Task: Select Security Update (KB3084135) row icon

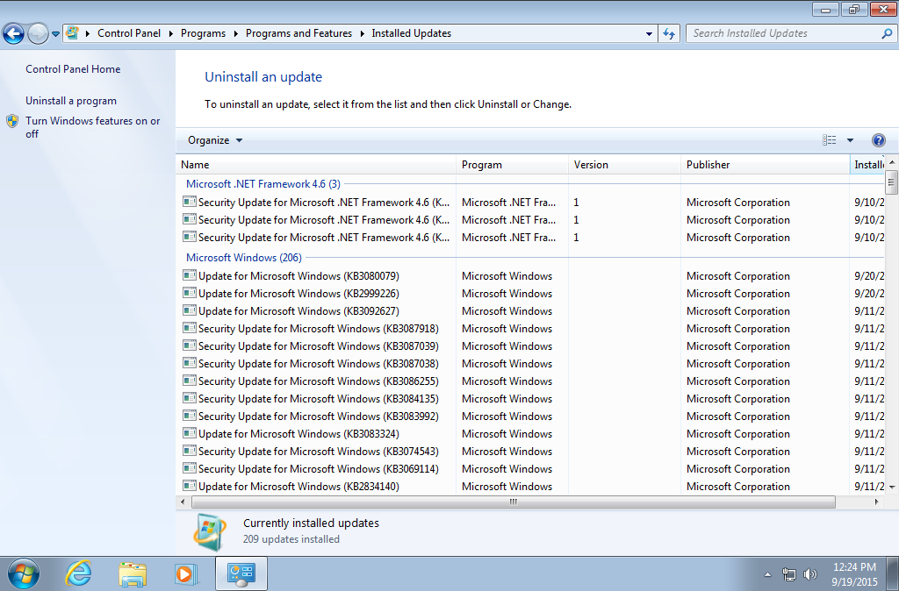Action: [190, 398]
